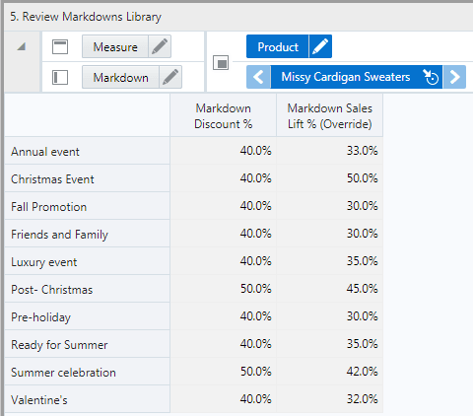Click the page axis square icon
This screenshot has height=416, width=473.
pyautogui.click(x=221, y=62)
